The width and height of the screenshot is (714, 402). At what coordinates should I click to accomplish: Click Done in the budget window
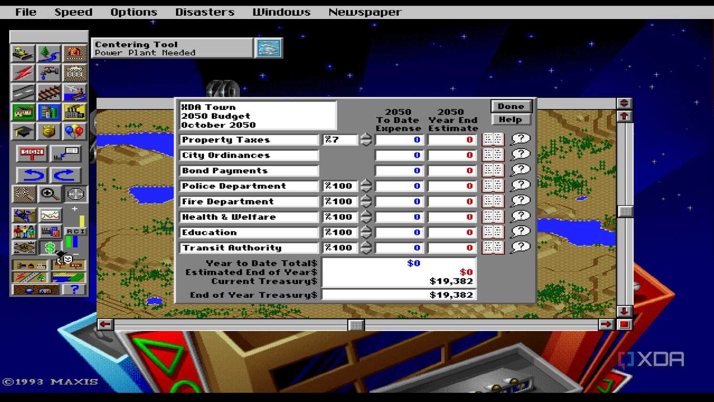[x=511, y=106]
